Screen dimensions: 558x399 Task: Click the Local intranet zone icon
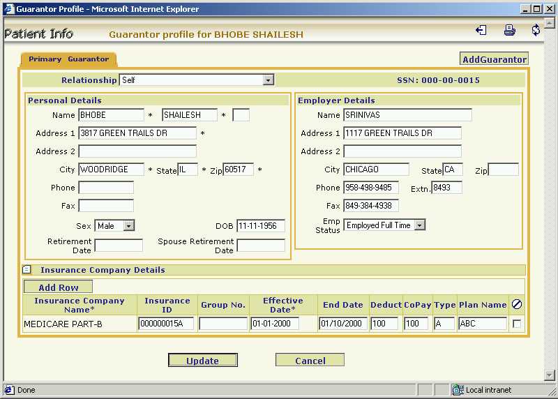coord(458,390)
